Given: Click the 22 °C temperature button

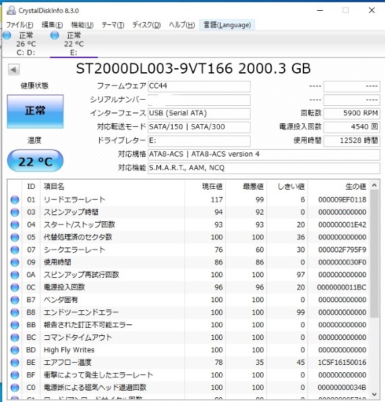Looking at the screenshot, I should [x=35, y=161].
